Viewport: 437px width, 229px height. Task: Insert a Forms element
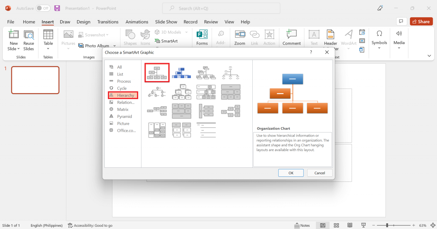coord(202,37)
